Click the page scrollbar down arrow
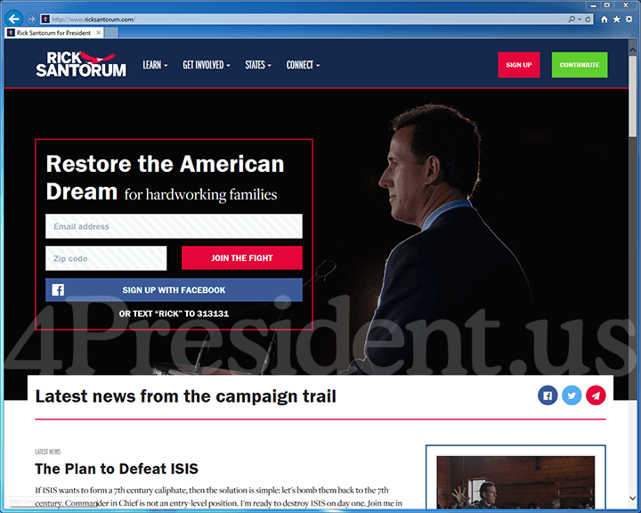 tap(633, 498)
